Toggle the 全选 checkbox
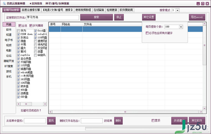The height and width of the screenshot is (134, 211). (20, 26)
